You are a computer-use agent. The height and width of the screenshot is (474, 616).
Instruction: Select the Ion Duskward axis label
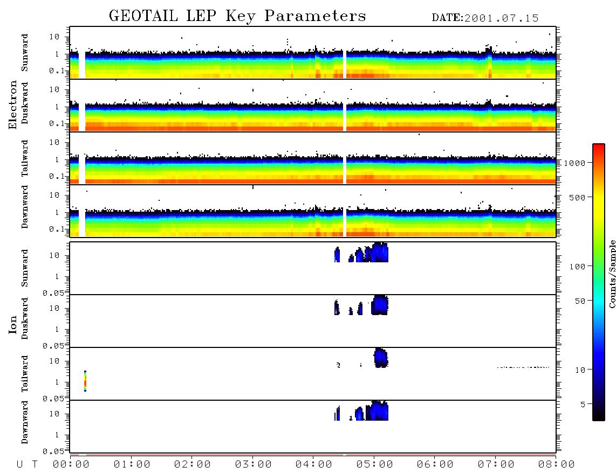[x=25, y=319]
